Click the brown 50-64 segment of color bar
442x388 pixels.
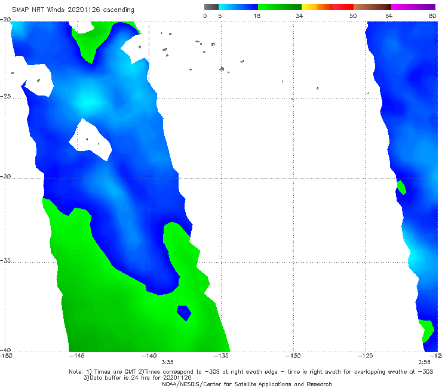[372, 7]
